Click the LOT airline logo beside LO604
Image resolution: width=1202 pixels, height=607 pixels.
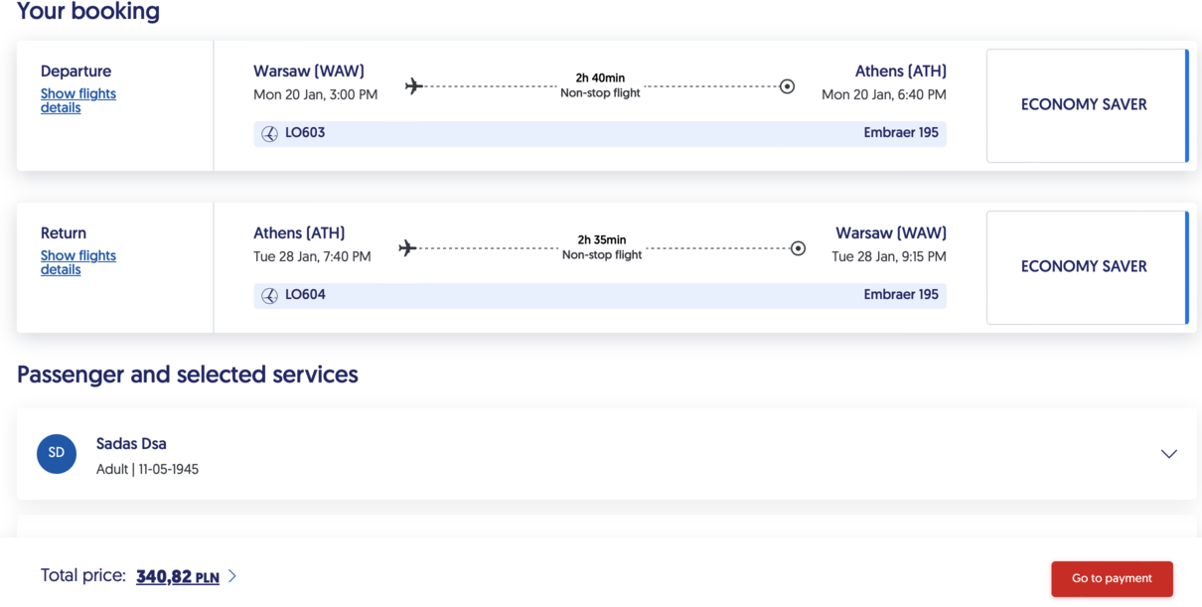pos(269,295)
